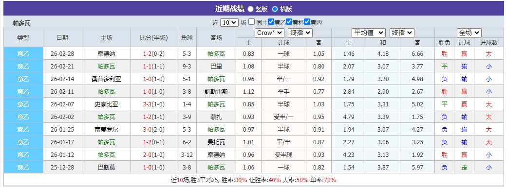The width and height of the screenshot is (506, 187).
Task: Click the 帕多瓦 team name heading
Action: tap(21, 23)
